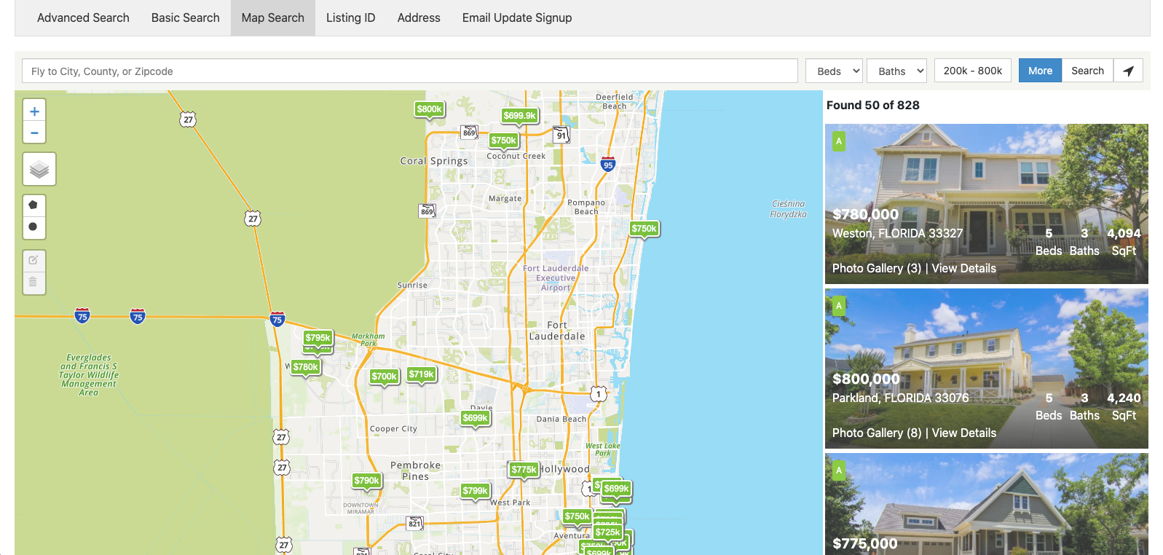
Task: Click the $780k map marker
Action: coord(305,368)
